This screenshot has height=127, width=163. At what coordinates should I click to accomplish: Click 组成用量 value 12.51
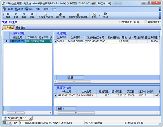click(x=104, y=95)
